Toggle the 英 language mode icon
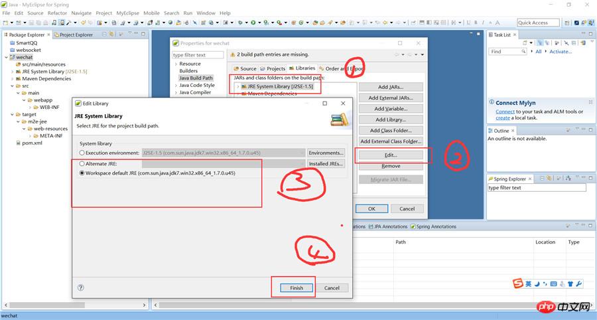 (529, 283)
